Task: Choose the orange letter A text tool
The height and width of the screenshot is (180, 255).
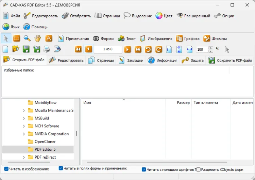Action: (x=49, y=38)
